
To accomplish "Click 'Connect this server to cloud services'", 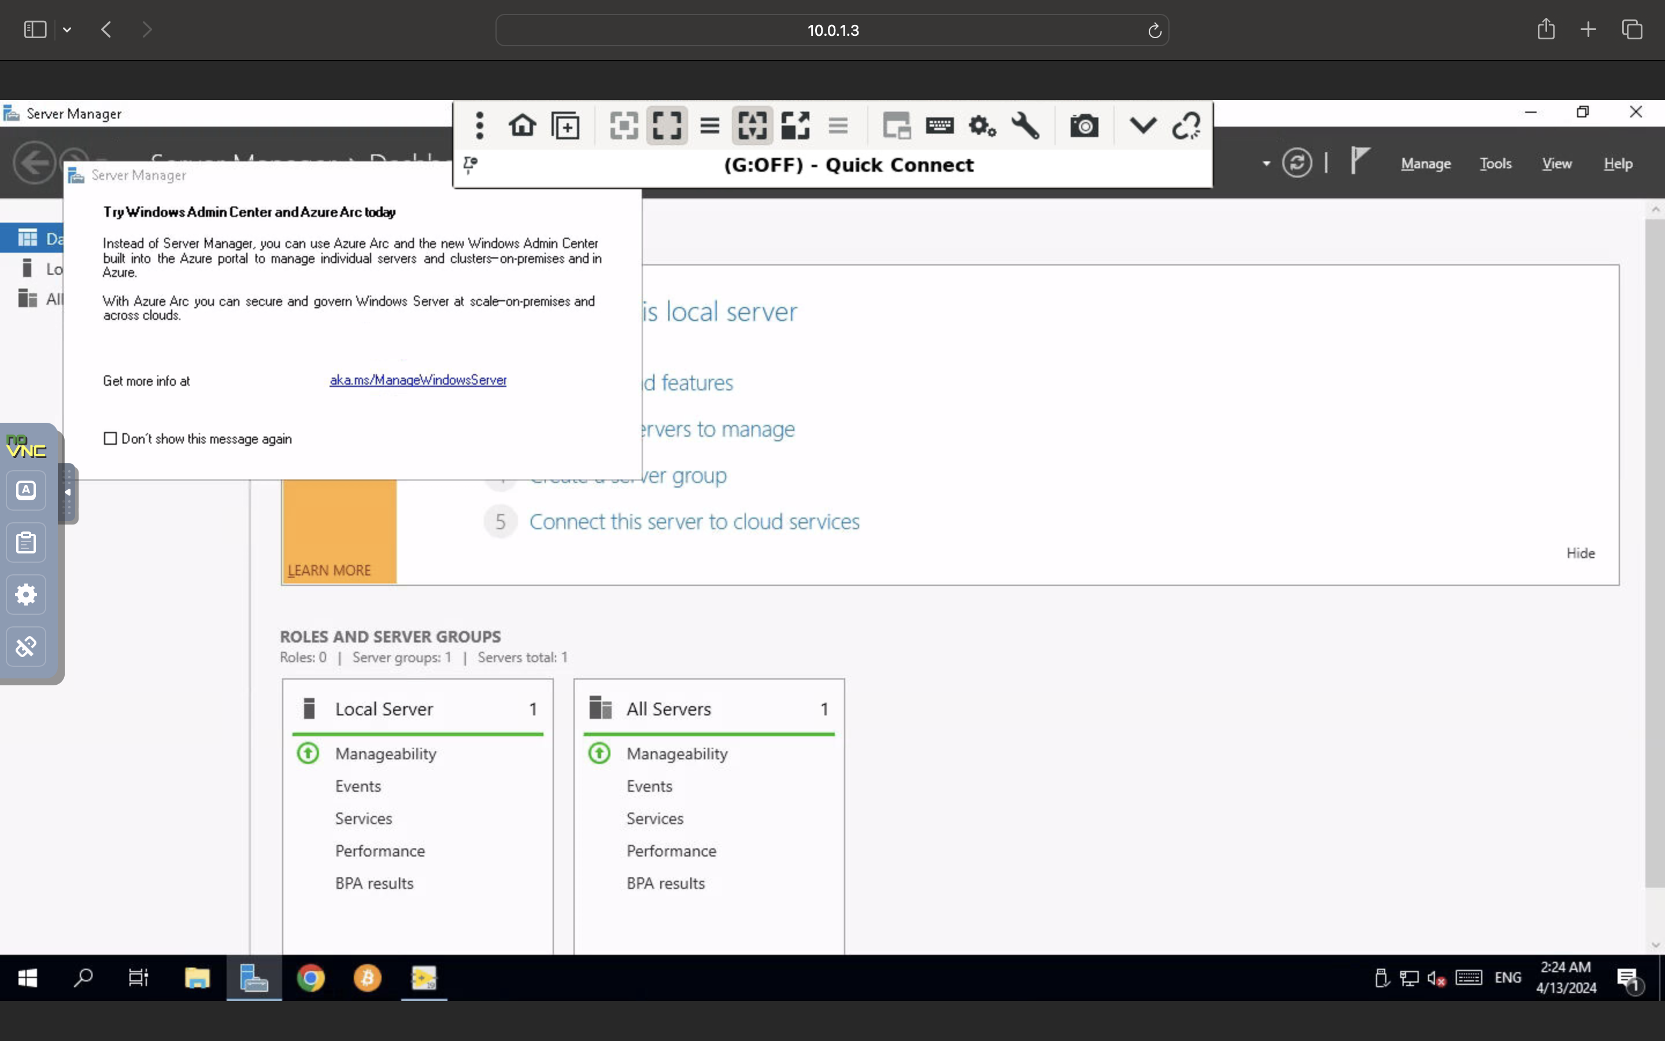I will (694, 522).
